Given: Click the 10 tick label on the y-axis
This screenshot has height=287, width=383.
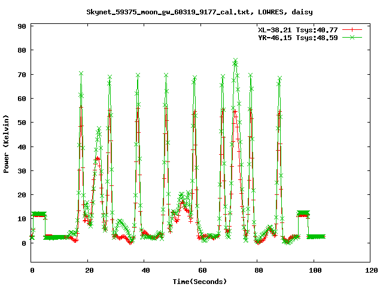Looking at the screenshot, I should click(21, 219).
